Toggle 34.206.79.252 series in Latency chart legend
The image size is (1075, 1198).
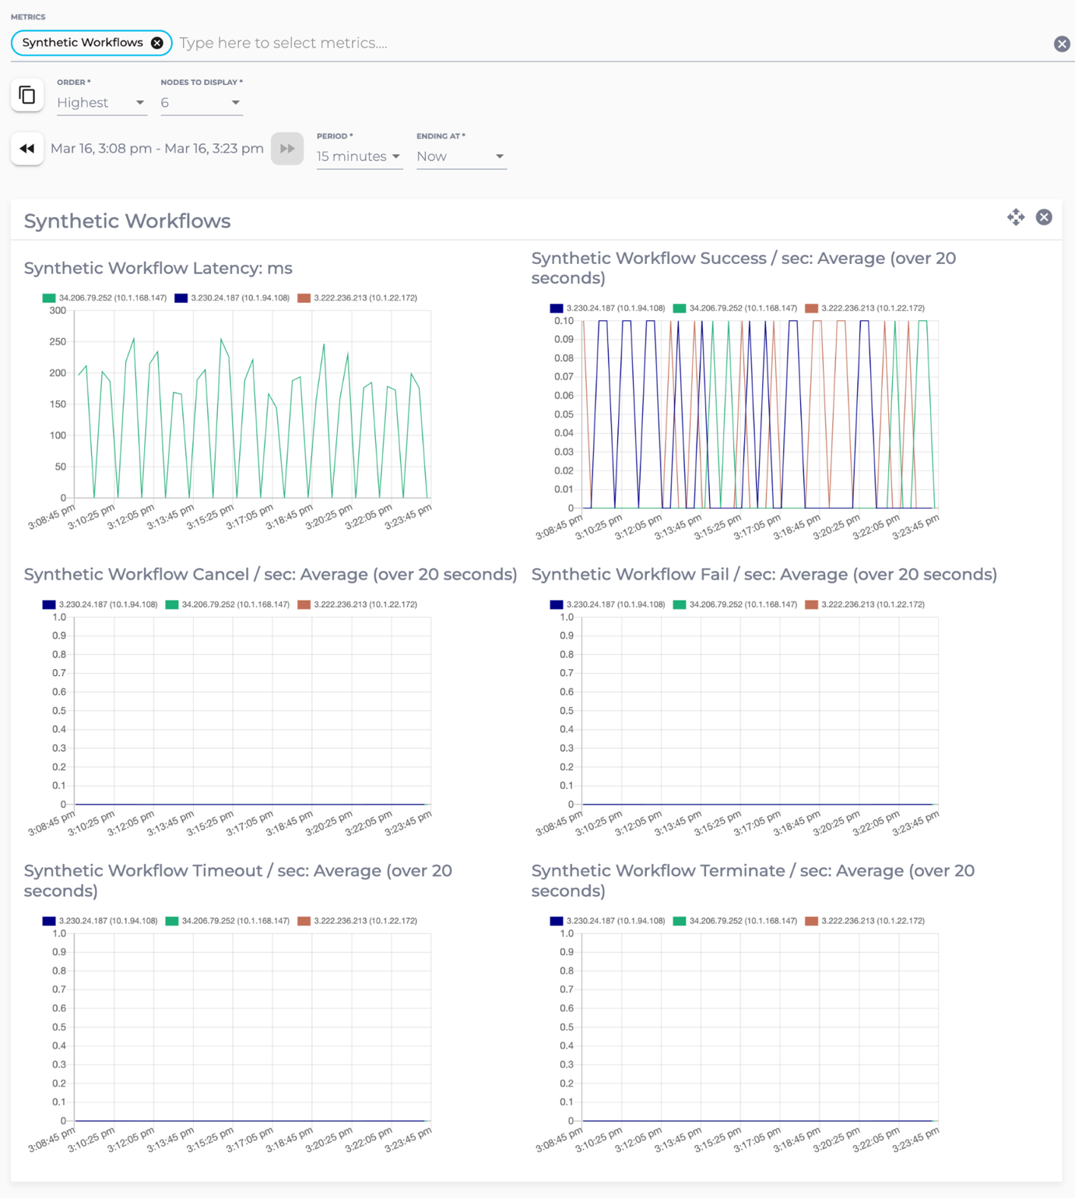105,298
